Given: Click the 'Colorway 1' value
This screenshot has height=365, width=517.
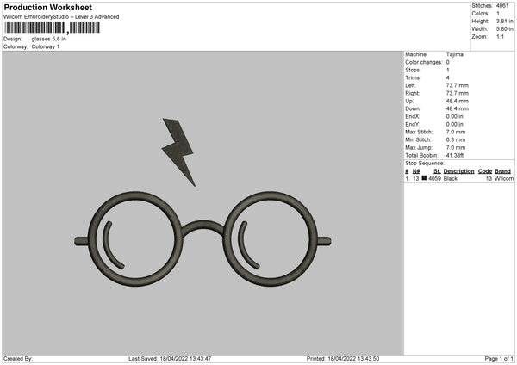Looking at the screenshot, I should pos(46,46).
